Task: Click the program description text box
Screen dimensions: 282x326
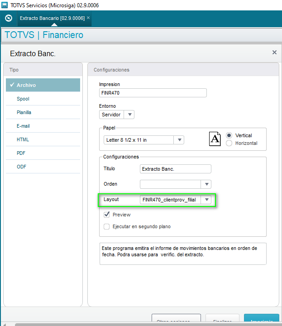Action: pyautogui.click(x=183, y=254)
